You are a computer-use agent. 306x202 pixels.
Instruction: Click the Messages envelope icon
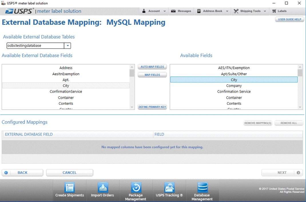point(173,11)
